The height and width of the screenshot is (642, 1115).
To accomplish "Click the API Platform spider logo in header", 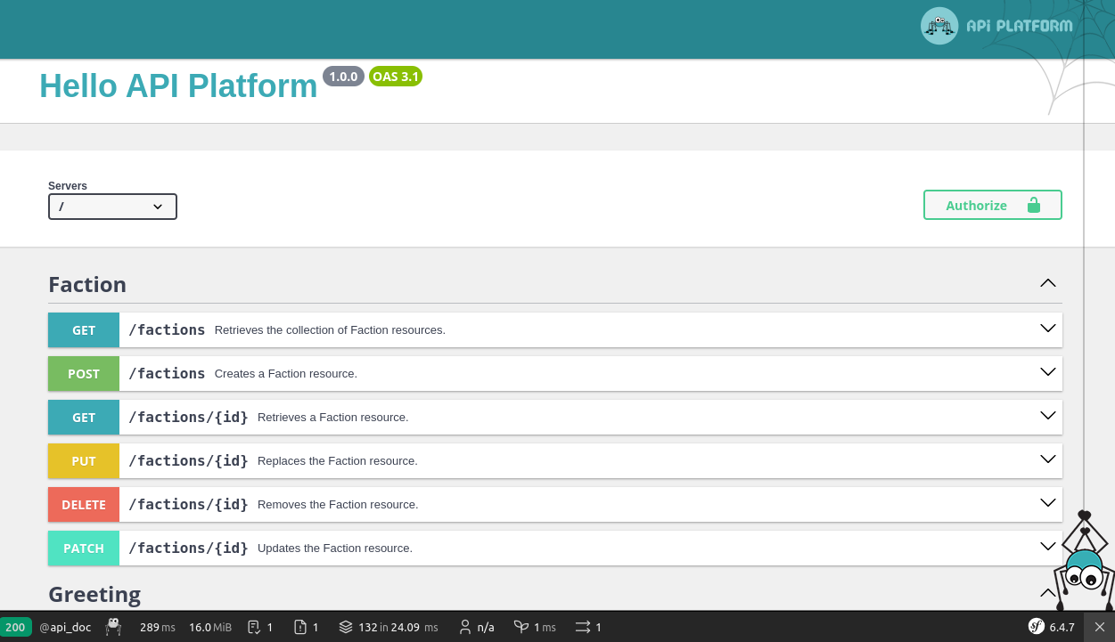I will 939,26.
